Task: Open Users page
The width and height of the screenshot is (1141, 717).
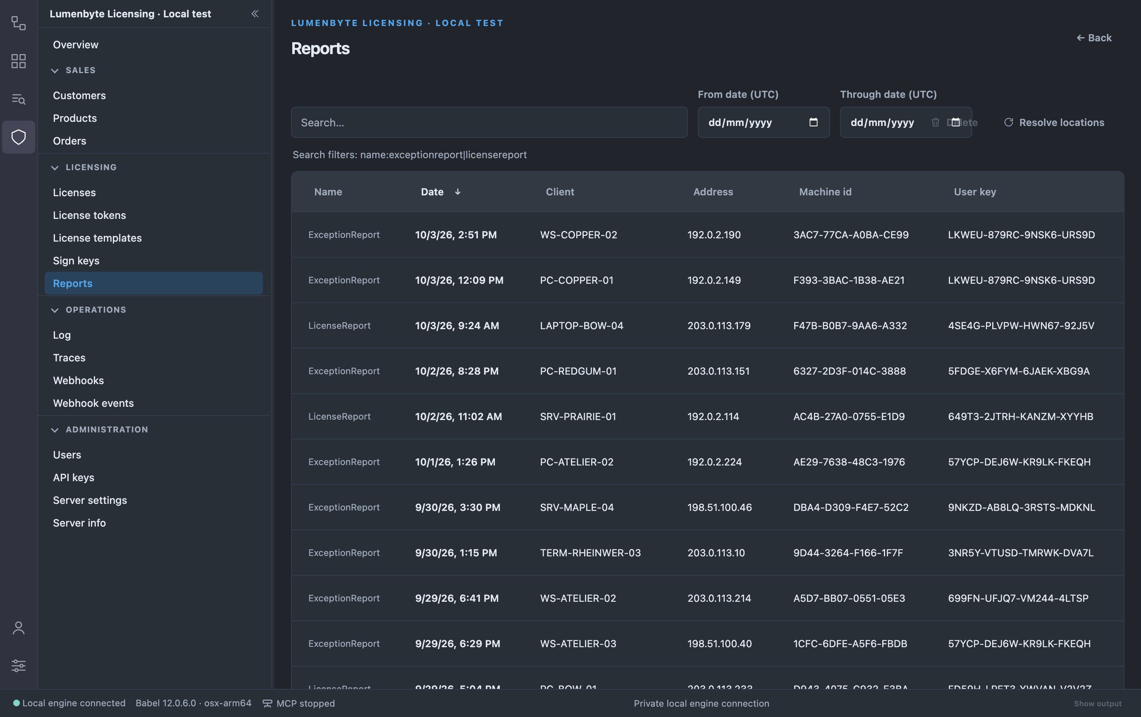Action: pyautogui.click(x=153, y=454)
